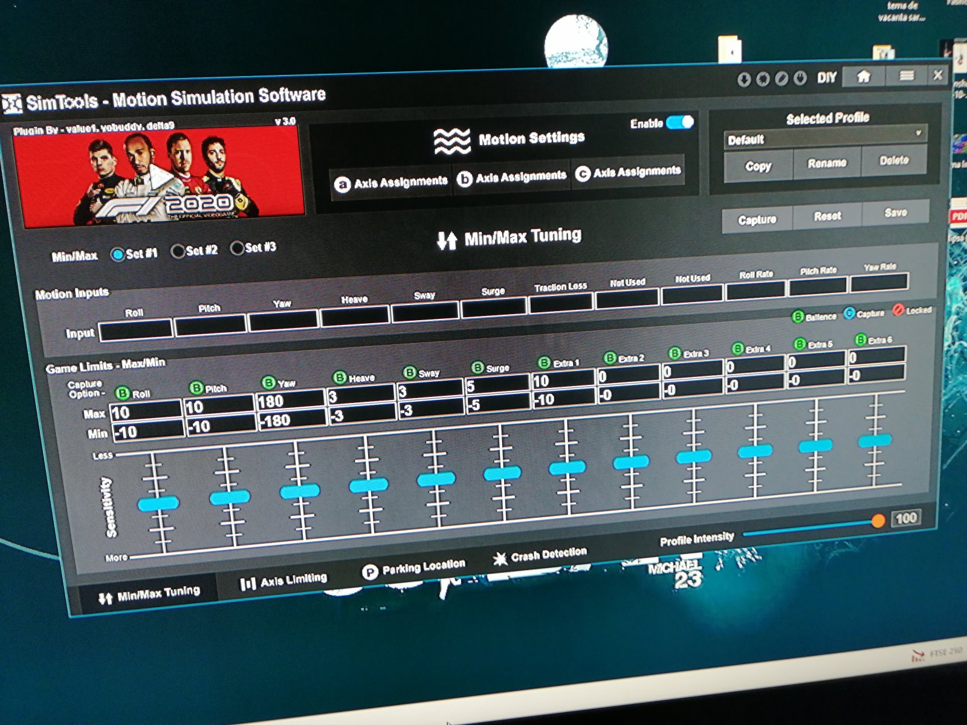Click the Roll sensitivity slider handle

coord(158,503)
